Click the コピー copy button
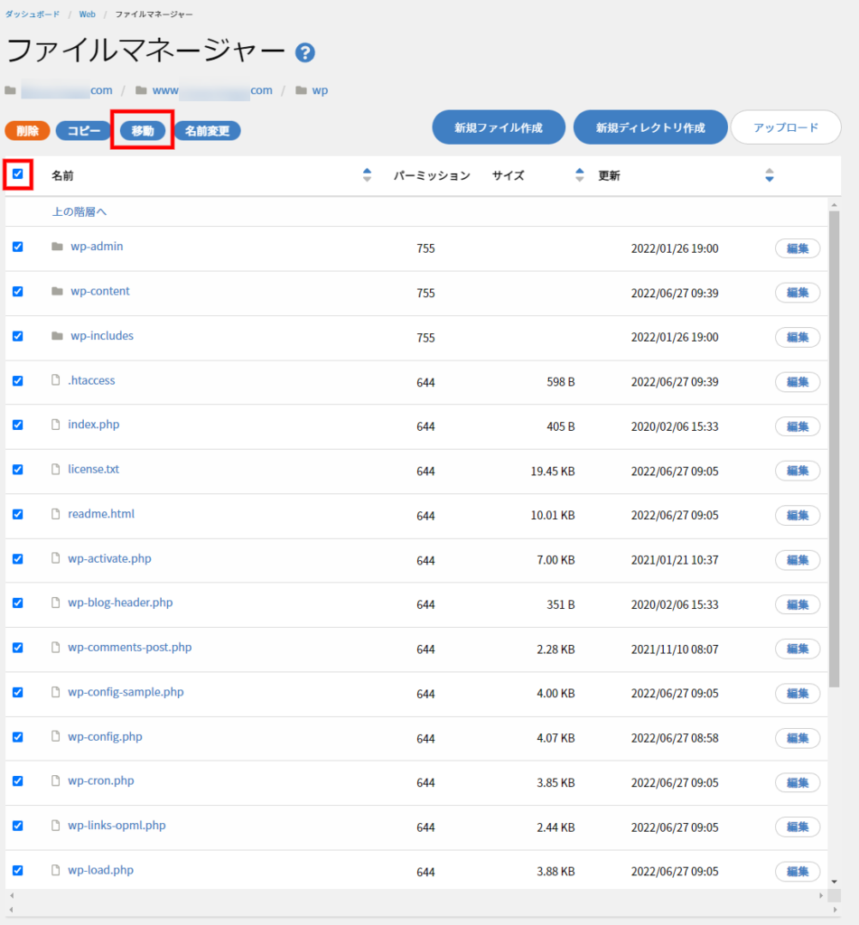The width and height of the screenshot is (859, 925). point(84,131)
